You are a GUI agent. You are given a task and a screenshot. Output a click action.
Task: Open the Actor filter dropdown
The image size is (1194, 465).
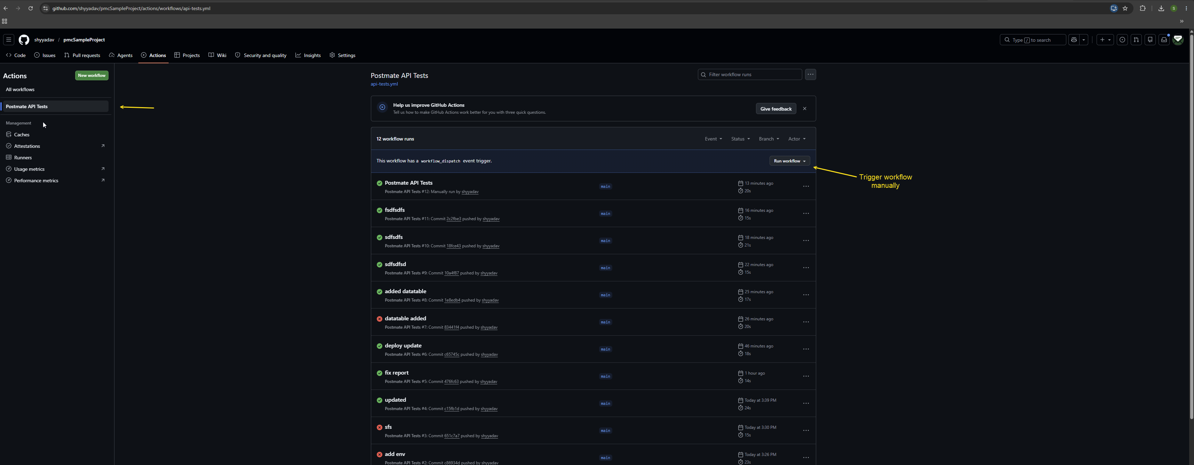pyautogui.click(x=797, y=139)
